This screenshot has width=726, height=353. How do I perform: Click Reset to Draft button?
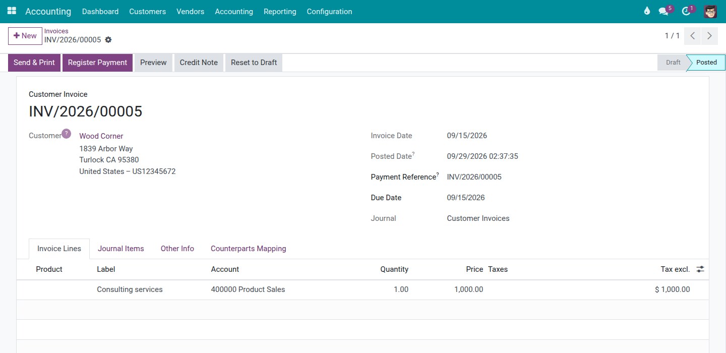click(254, 63)
